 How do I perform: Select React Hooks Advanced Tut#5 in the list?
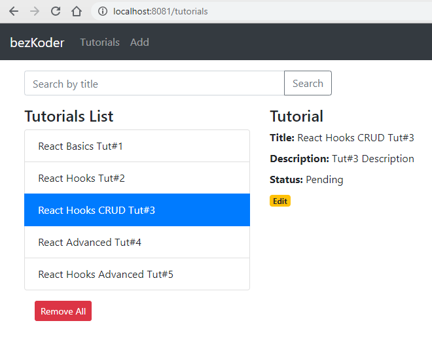coord(137,274)
